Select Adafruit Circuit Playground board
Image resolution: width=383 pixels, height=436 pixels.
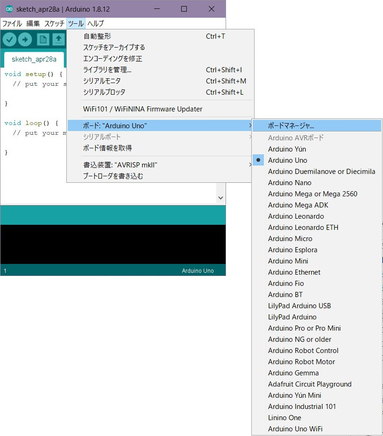(316, 384)
